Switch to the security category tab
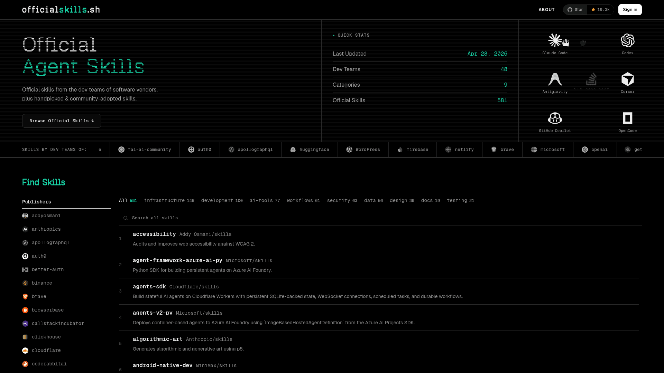The width and height of the screenshot is (664, 373). 342,201
